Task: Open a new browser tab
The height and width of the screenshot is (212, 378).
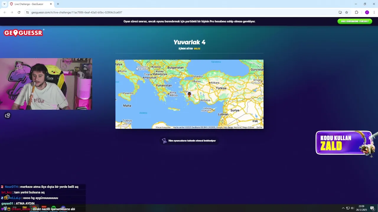Action: click(58, 4)
